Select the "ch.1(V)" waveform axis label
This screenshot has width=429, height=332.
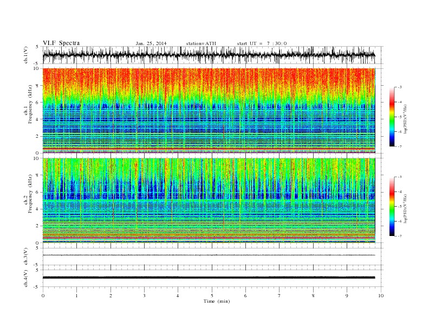point(26,55)
